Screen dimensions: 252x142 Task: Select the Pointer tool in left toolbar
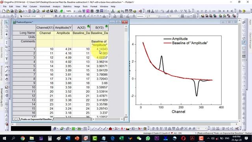(x=6, y=22)
